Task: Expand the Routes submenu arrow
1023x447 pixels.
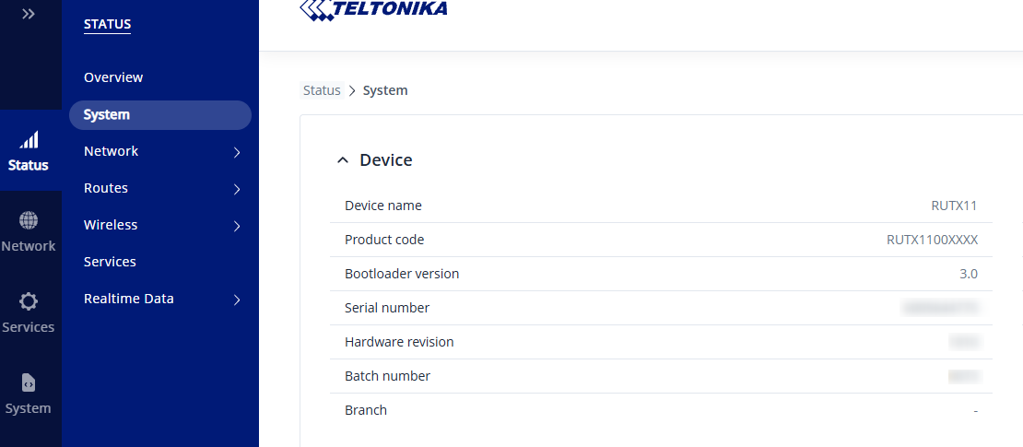Action: pyautogui.click(x=237, y=189)
